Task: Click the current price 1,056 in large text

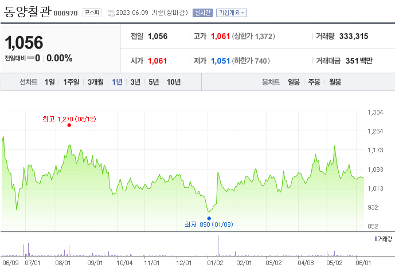Action: 24,42
